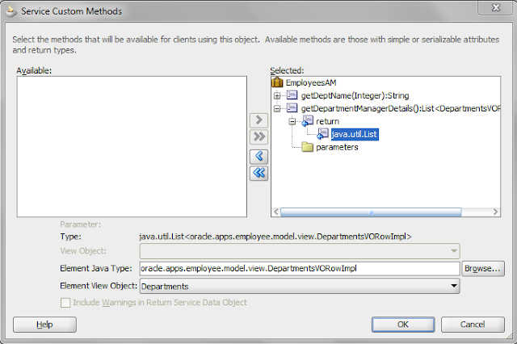Select the EmployeesAM root node

(x=311, y=82)
